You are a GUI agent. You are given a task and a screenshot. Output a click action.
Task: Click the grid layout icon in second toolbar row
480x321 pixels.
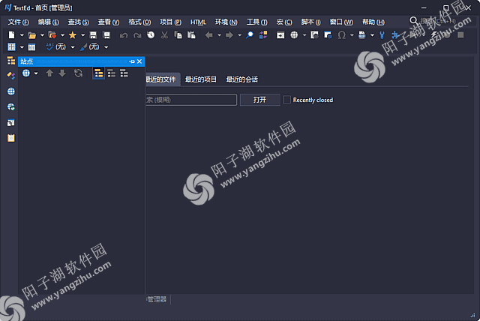12,46
